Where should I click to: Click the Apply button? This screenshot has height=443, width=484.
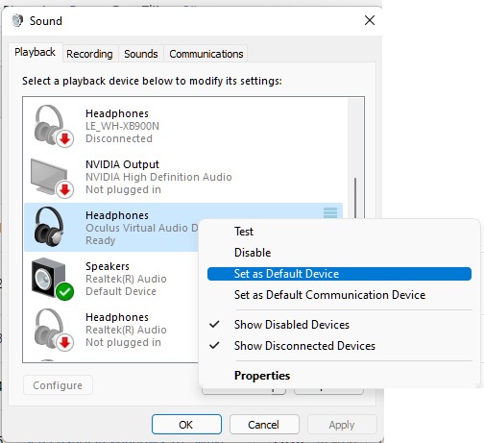tap(342, 425)
